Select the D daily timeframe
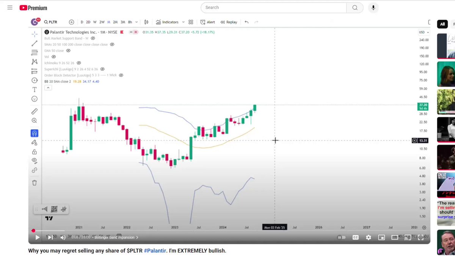 coord(82,22)
